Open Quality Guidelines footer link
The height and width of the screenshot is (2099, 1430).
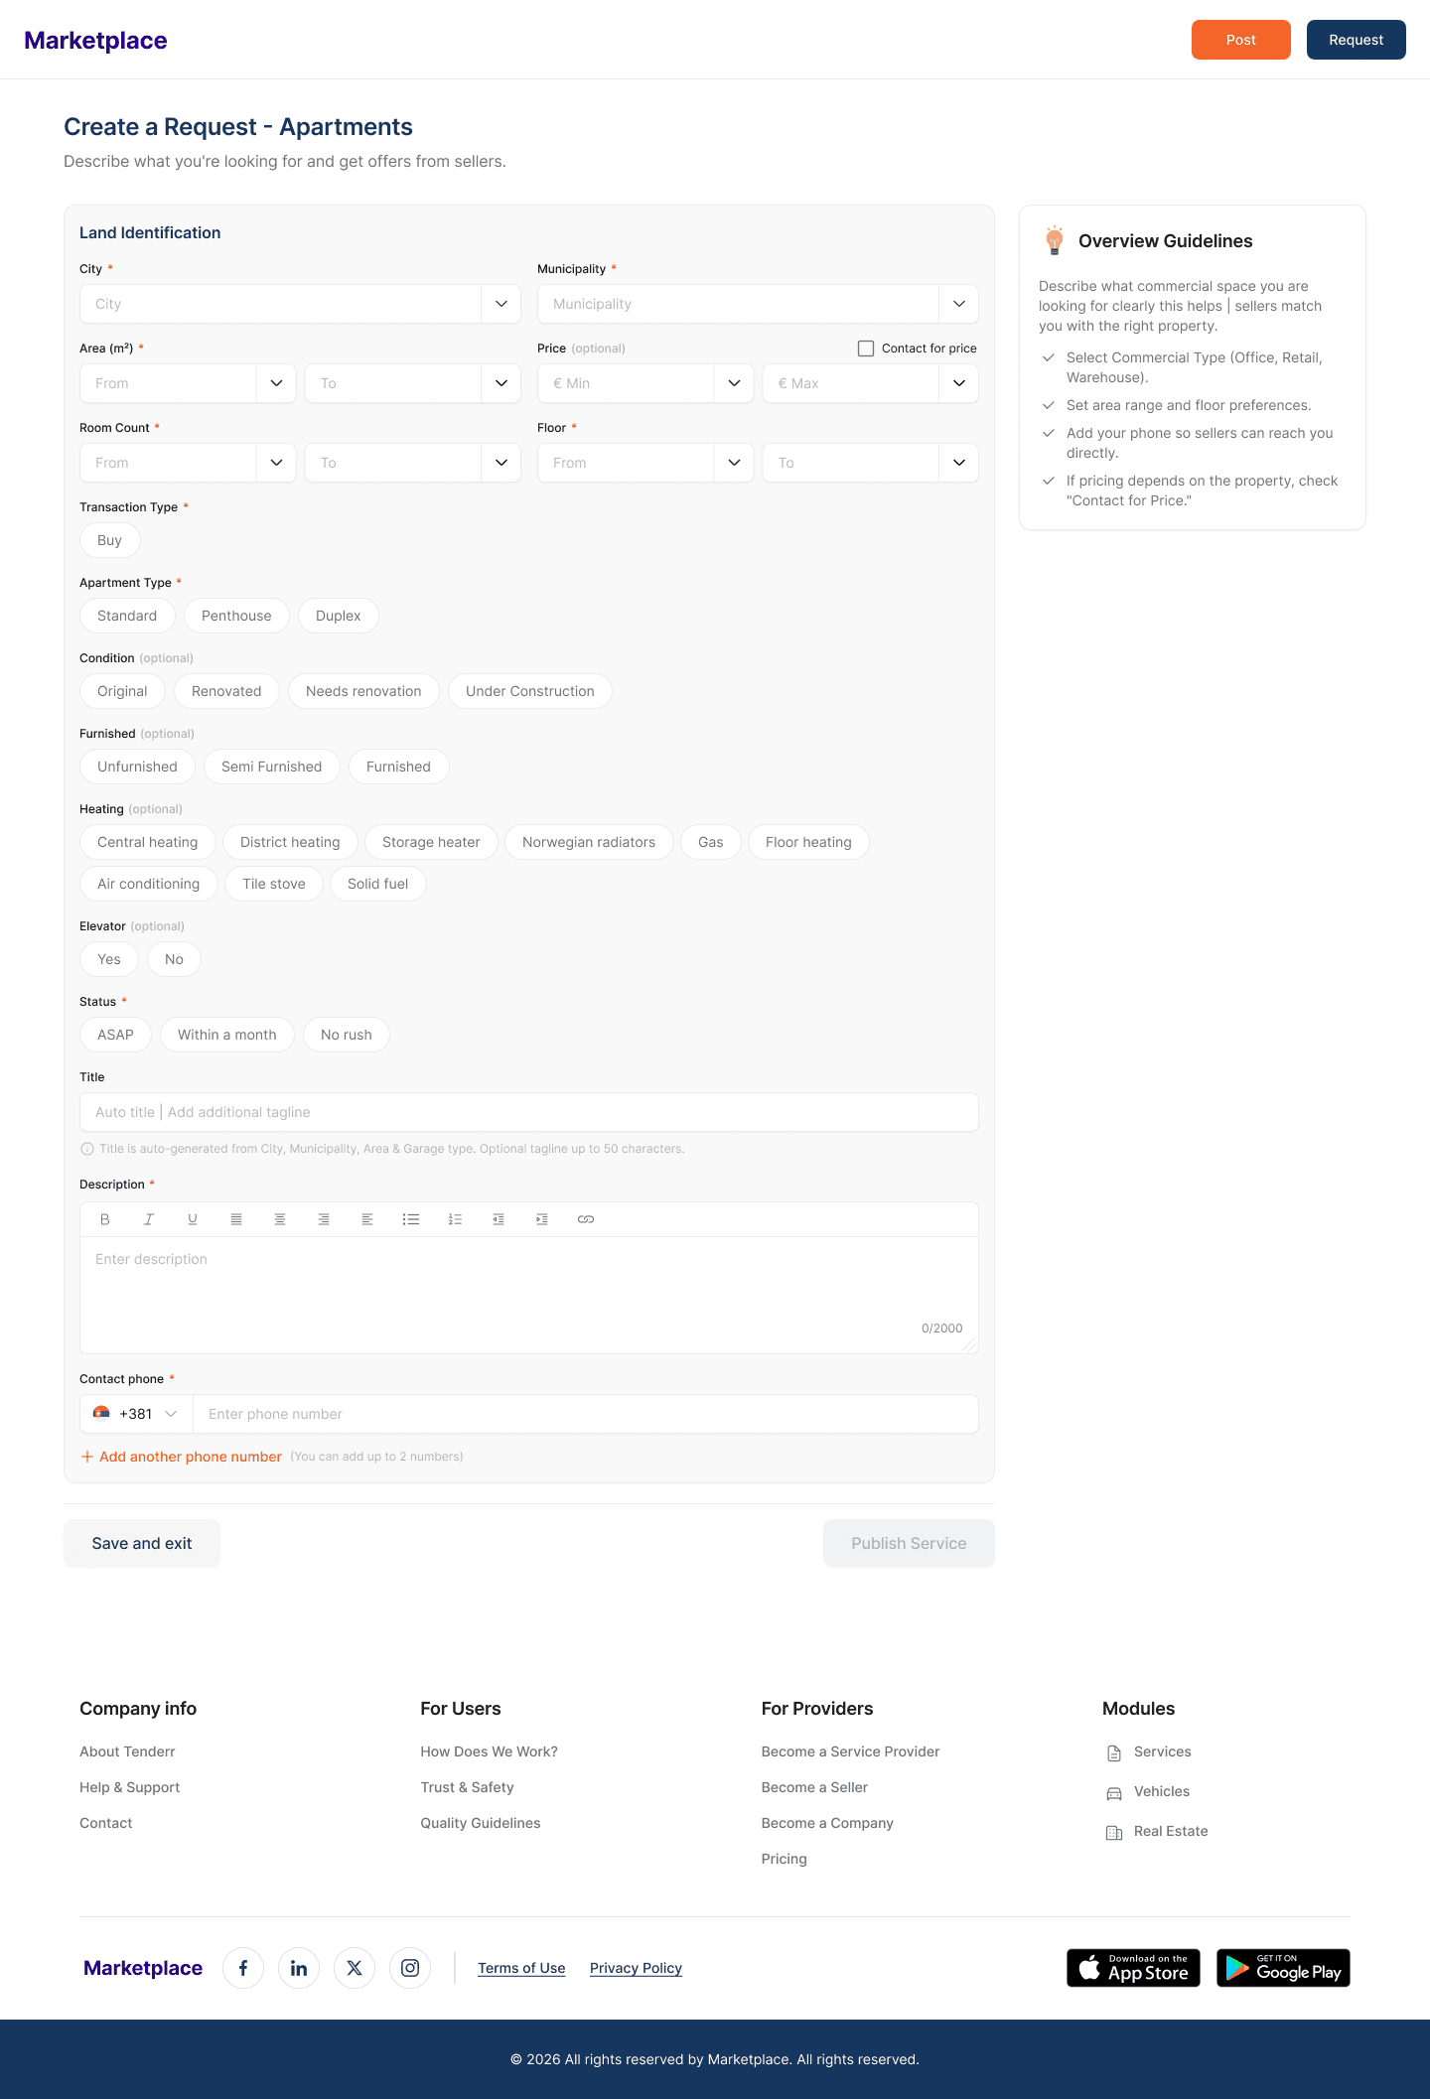pos(481,1823)
